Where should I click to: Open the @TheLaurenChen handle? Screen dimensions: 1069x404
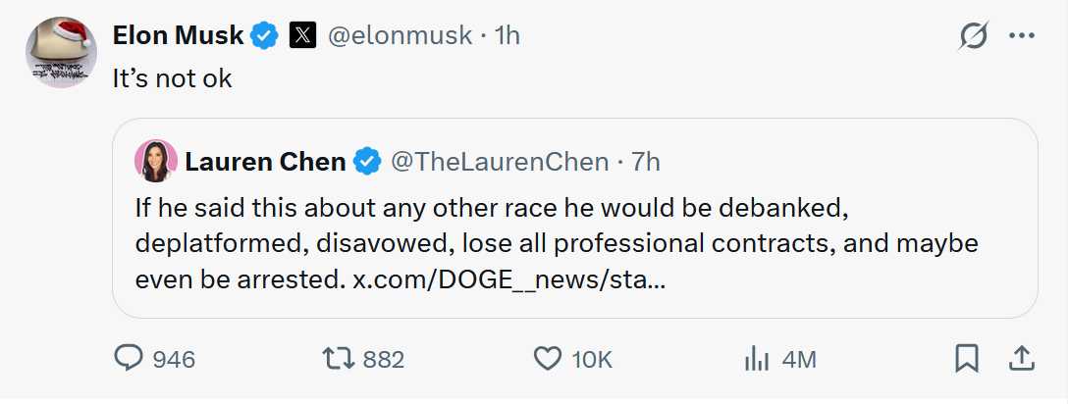coord(500,162)
